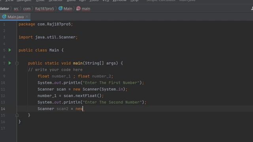The height and width of the screenshot is (142, 253).
Task: Click the variable number_1 in float declaration
Action: (x=61, y=76)
